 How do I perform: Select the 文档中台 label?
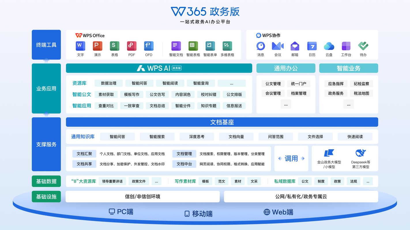pos(184,164)
